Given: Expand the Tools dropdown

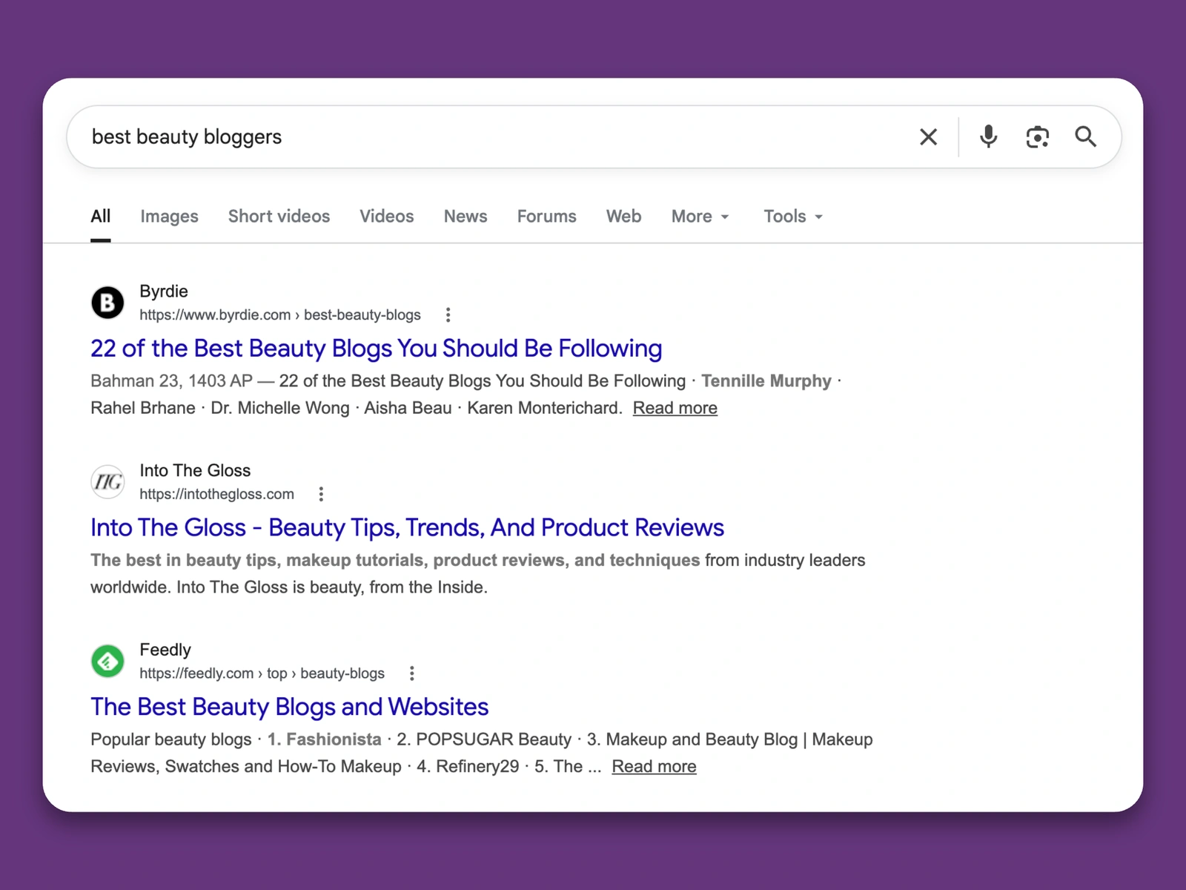Looking at the screenshot, I should click(793, 217).
